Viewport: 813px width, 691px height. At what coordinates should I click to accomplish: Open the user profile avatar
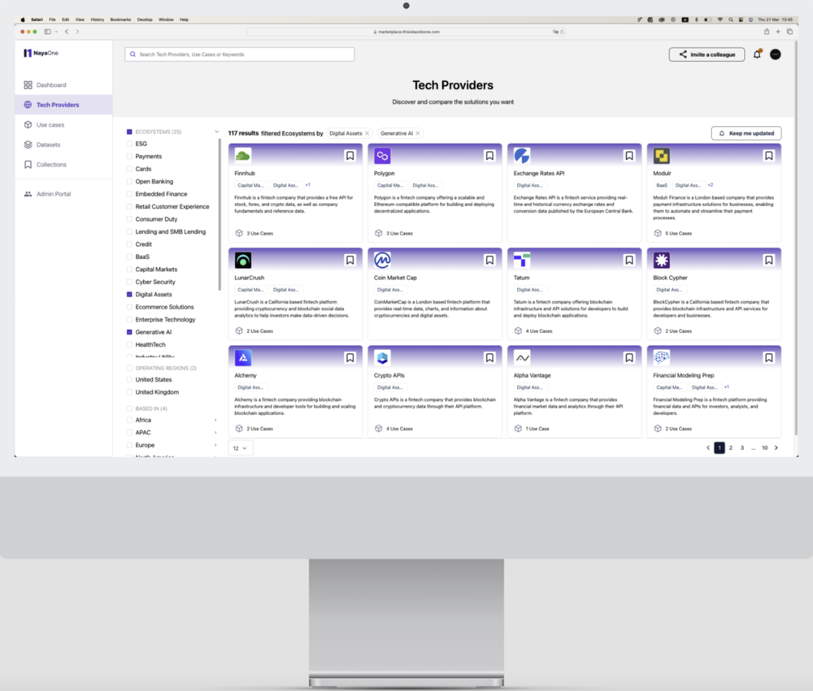pos(775,54)
